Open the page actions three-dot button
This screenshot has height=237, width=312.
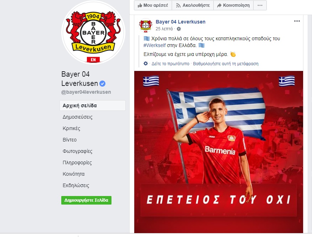pyautogui.click(x=260, y=5)
